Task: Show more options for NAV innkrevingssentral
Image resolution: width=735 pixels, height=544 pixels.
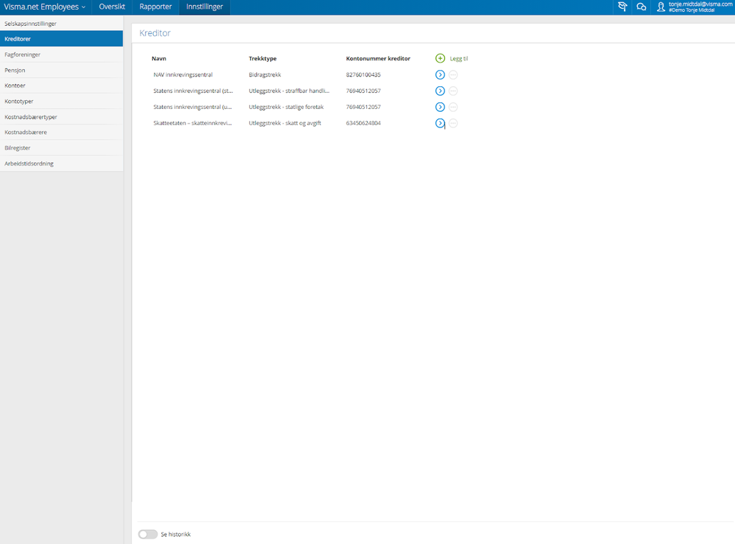Action: pyautogui.click(x=453, y=74)
